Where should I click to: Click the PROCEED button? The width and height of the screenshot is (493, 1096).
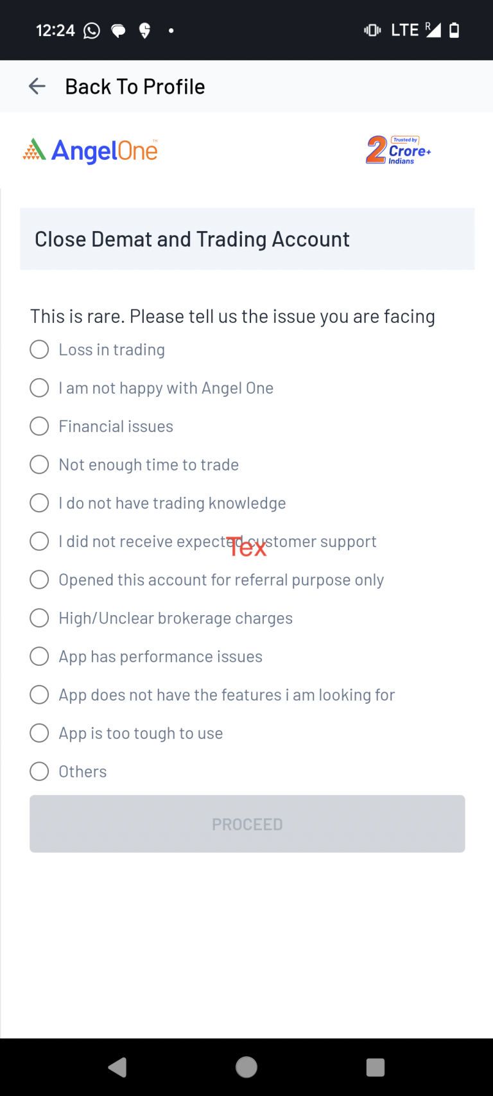tap(246, 824)
